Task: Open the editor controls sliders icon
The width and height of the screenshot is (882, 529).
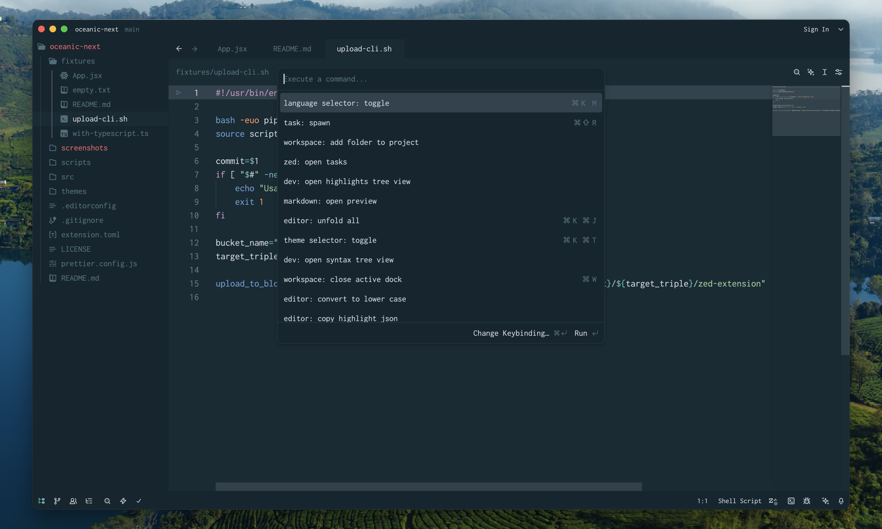Action: click(839, 72)
